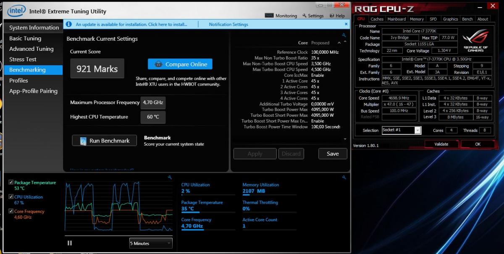Click the Threads count field in CPU-Z
Viewport: 504px width, 254px height.
click(x=485, y=130)
